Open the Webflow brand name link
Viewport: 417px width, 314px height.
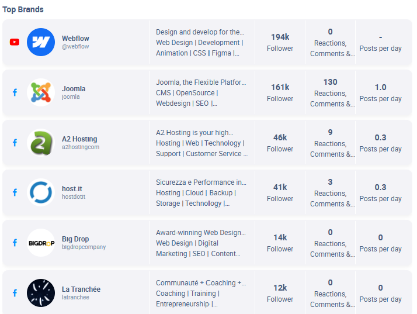(75, 39)
